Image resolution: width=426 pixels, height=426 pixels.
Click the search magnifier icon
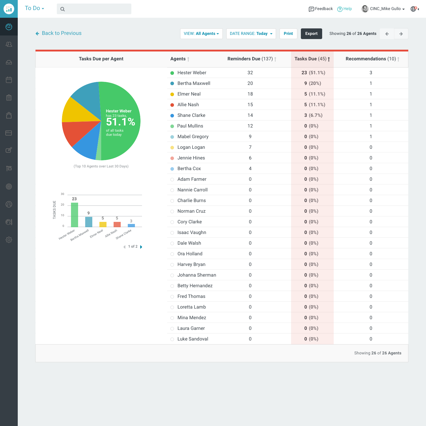(x=62, y=9)
